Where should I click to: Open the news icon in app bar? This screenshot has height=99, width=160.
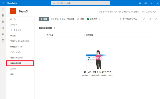coord(3,22)
